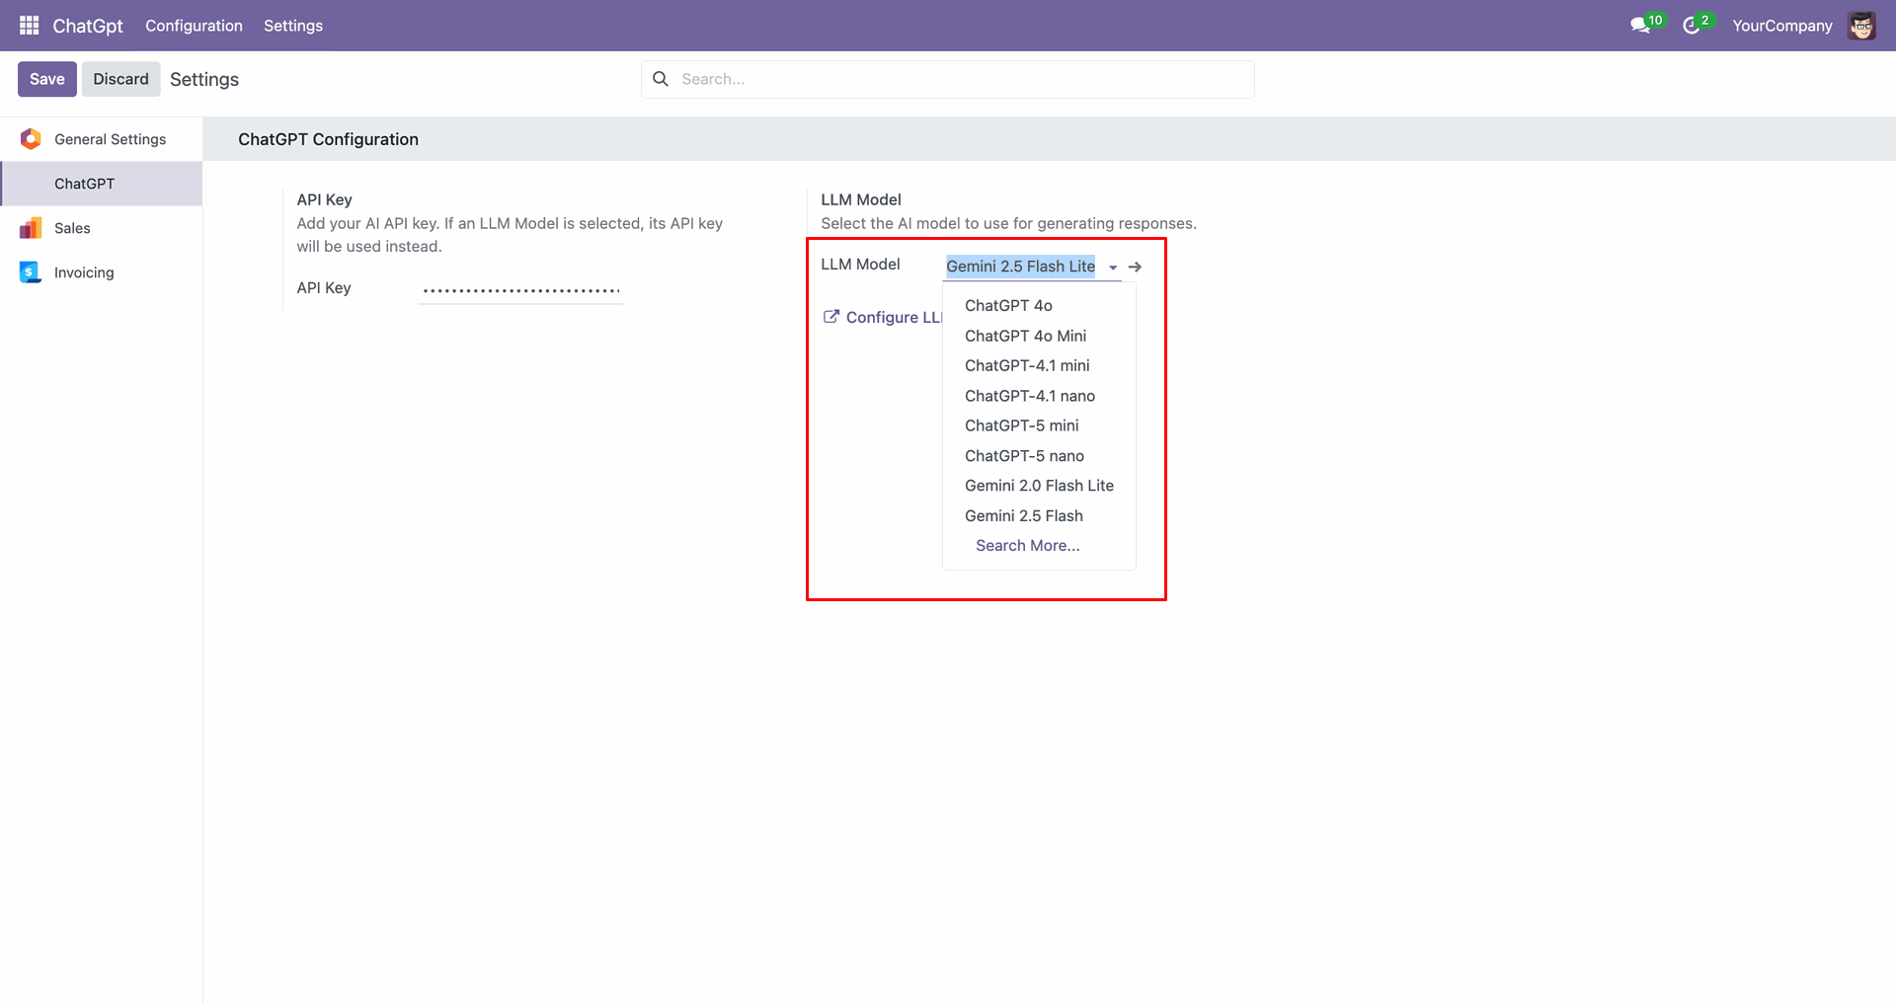Expand the LLM Model dropdown caret

pyautogui.click(x=1113, y=268)
